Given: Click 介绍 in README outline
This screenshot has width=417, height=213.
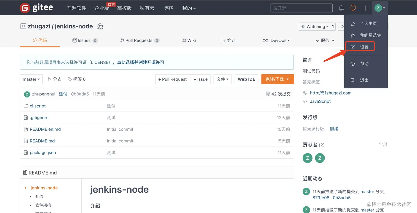Looking at the screenshot, I should (39, 197).
